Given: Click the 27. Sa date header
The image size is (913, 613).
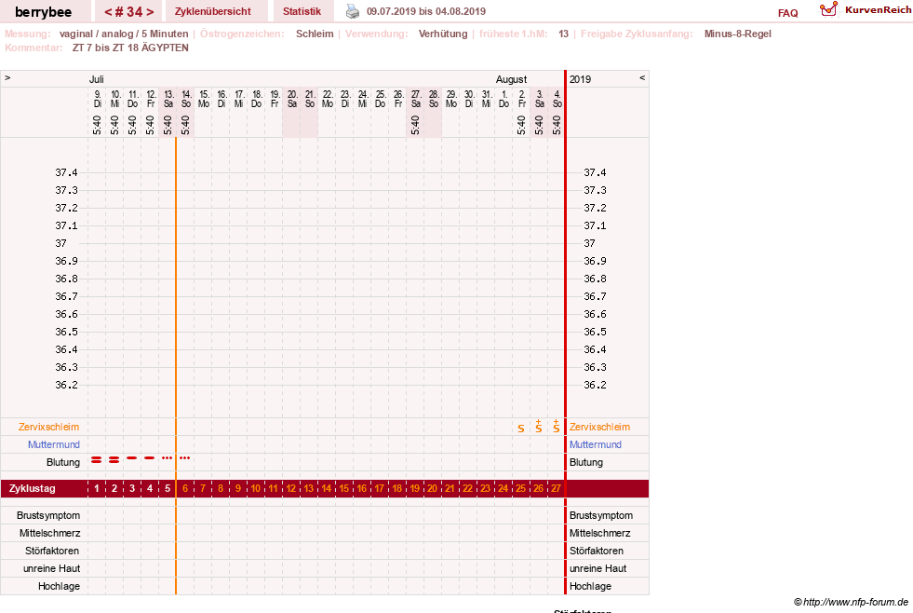Looking at the screenshot, I should [x=416, y=99].
